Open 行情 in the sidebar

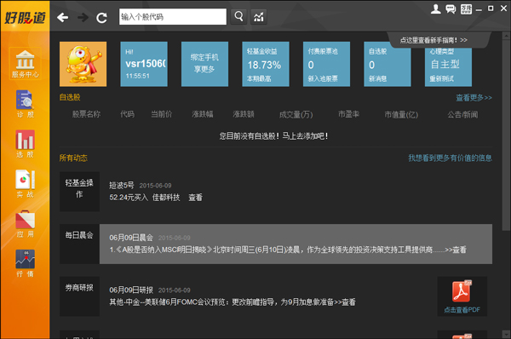tap(25, 263)
